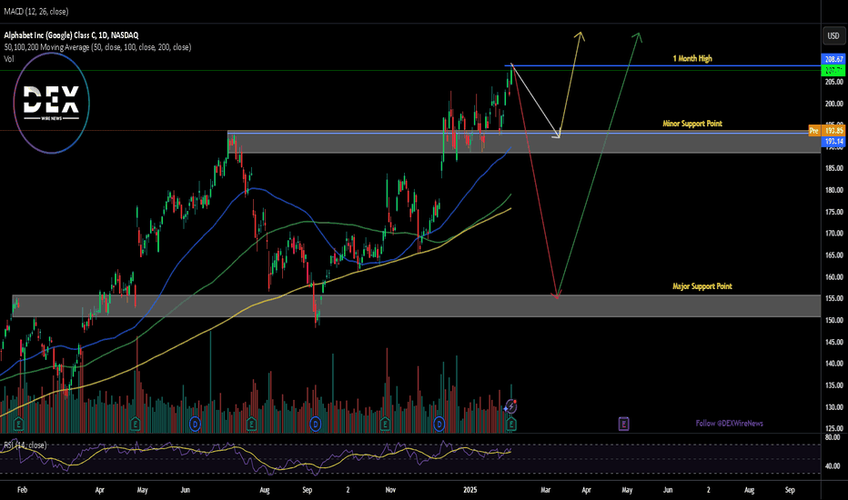
Task: Click the Mar label on time axis
Action: [x=546, y=490]
